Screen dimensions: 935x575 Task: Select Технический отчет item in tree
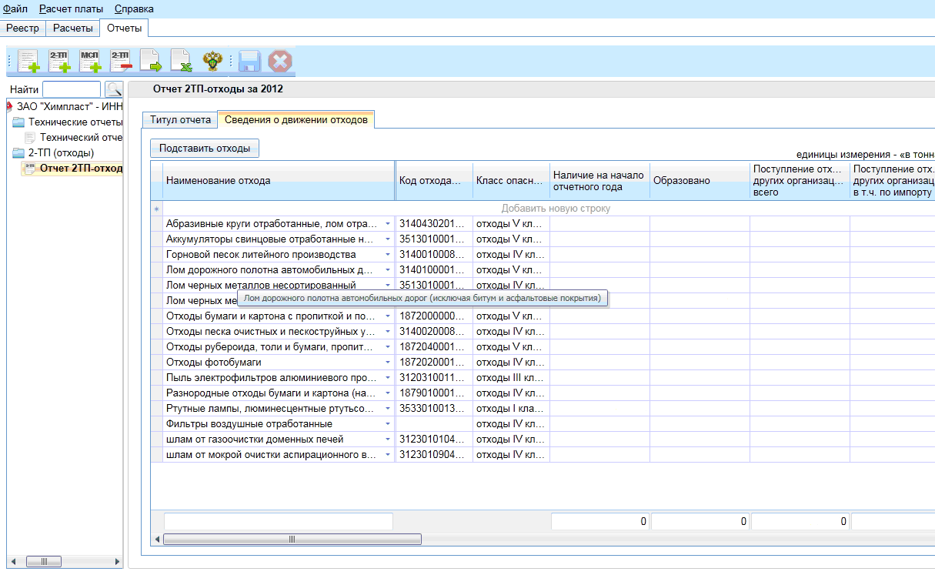[82, 137]
